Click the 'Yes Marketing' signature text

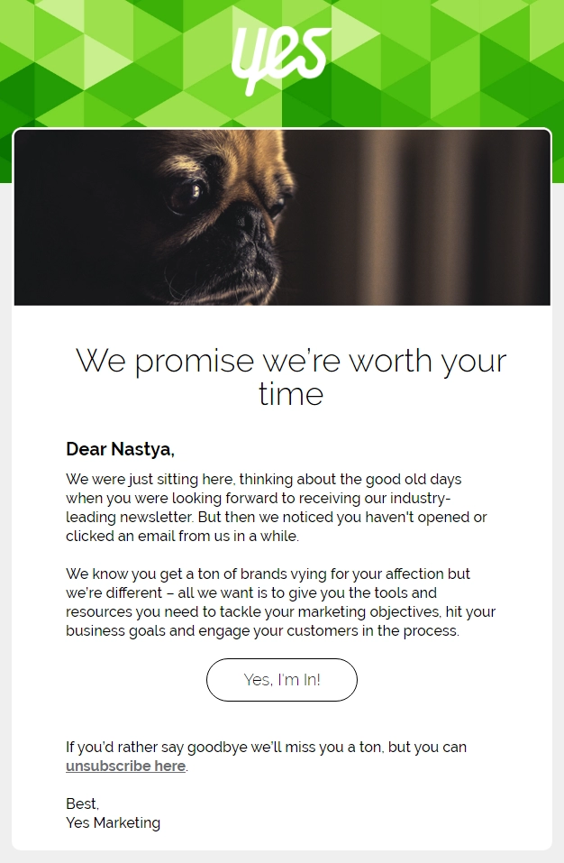[114, 822]
